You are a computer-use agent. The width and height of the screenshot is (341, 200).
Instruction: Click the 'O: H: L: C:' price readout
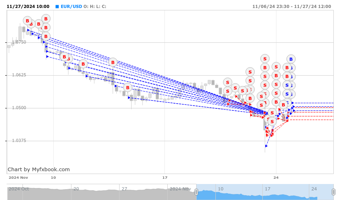click(x=95, y=6)
